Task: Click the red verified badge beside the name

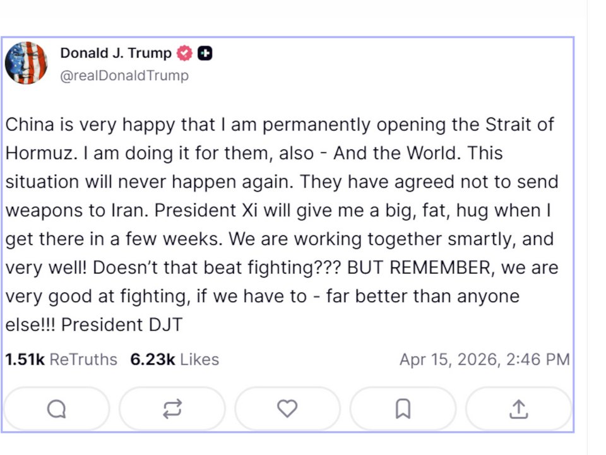Action: 184,54
